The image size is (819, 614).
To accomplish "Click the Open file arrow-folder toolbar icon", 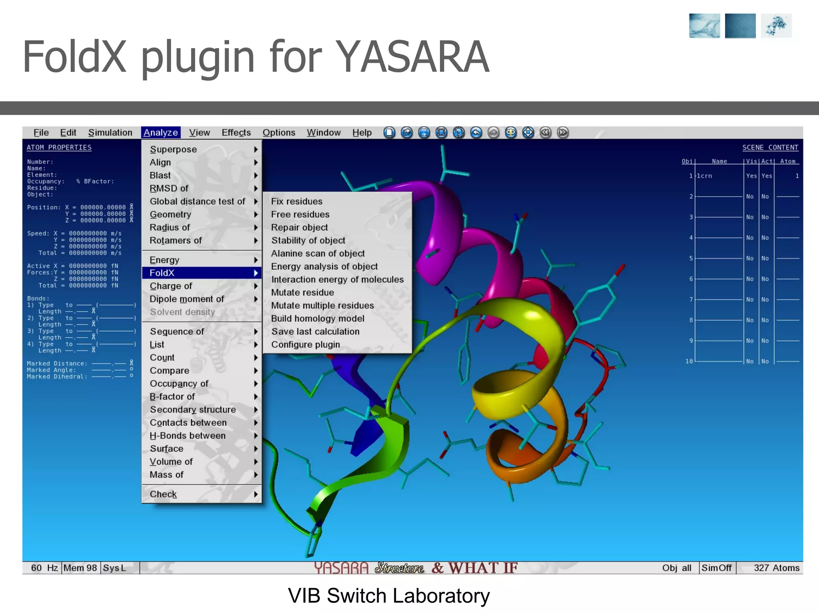I will pos(407,132).
